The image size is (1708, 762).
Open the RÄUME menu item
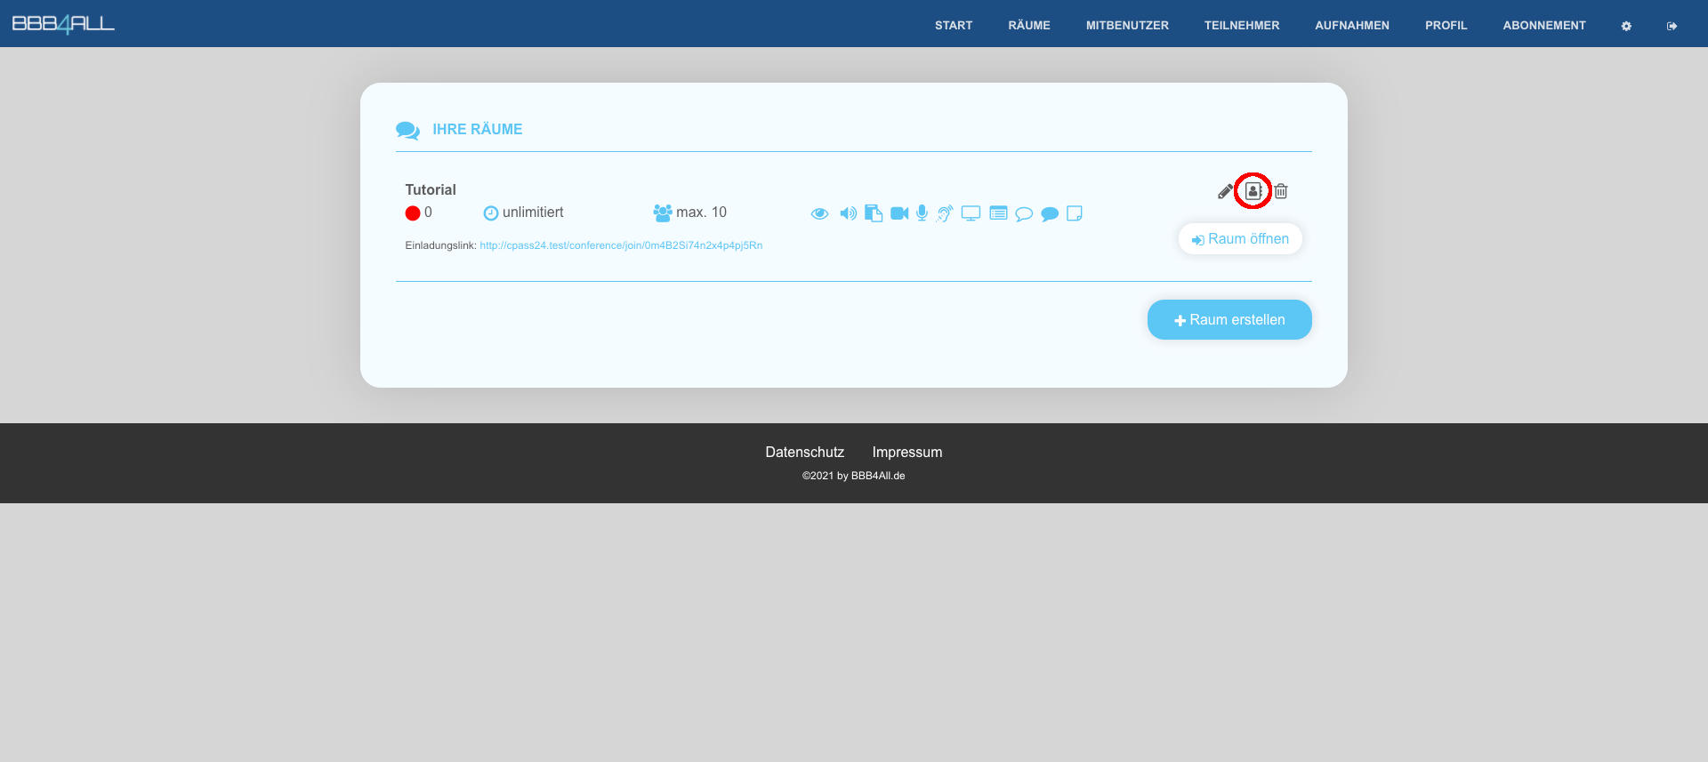tap(1029, 25)
